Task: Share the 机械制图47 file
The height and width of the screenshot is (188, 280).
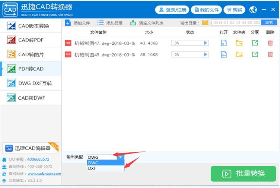Action: pos(255,43)
